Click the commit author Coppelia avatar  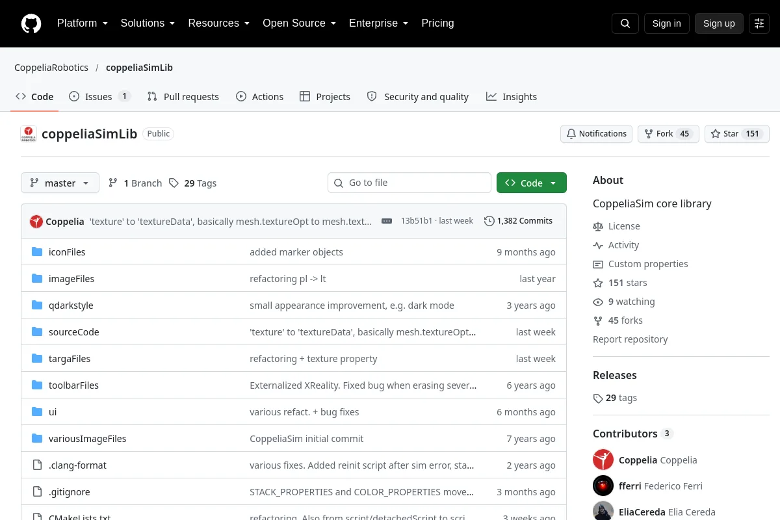[36, 221]
